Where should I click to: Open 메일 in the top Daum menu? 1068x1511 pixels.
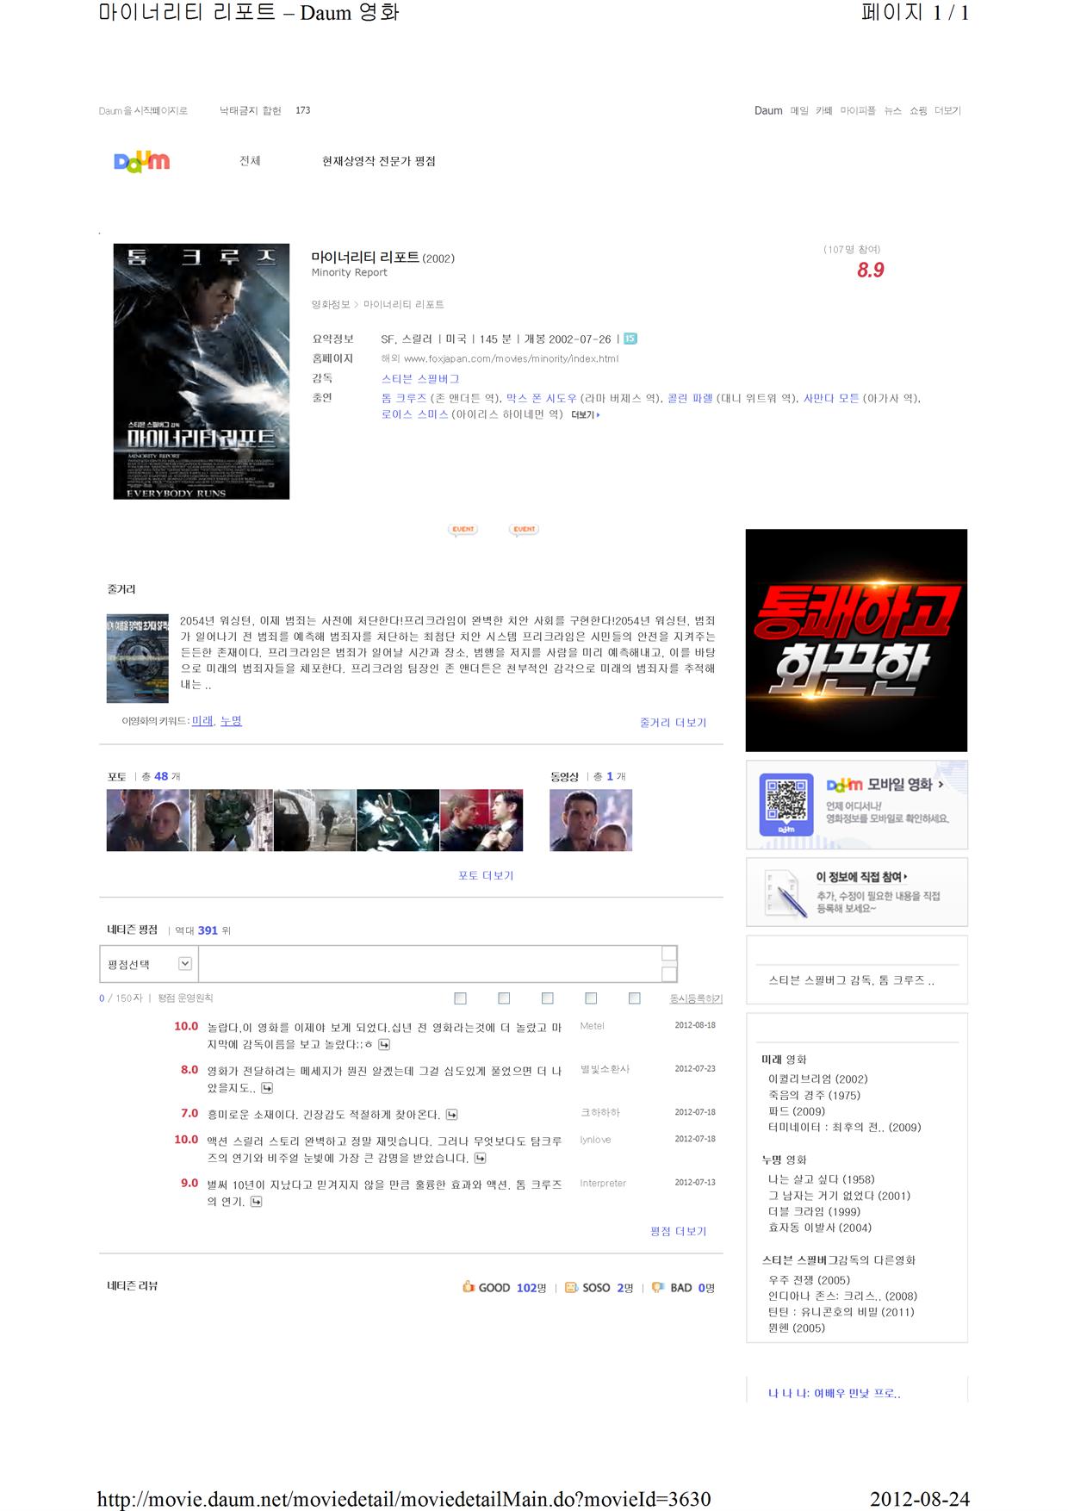coord(799,111)
